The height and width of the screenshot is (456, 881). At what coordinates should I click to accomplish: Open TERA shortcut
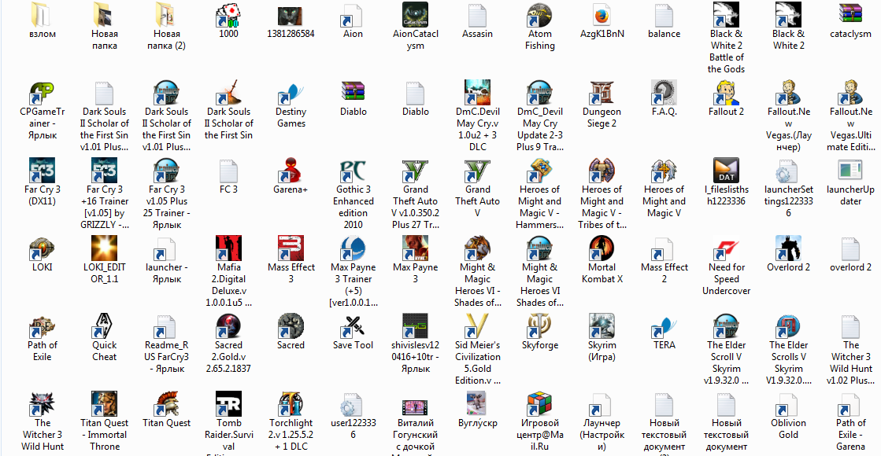coord(664,326)
